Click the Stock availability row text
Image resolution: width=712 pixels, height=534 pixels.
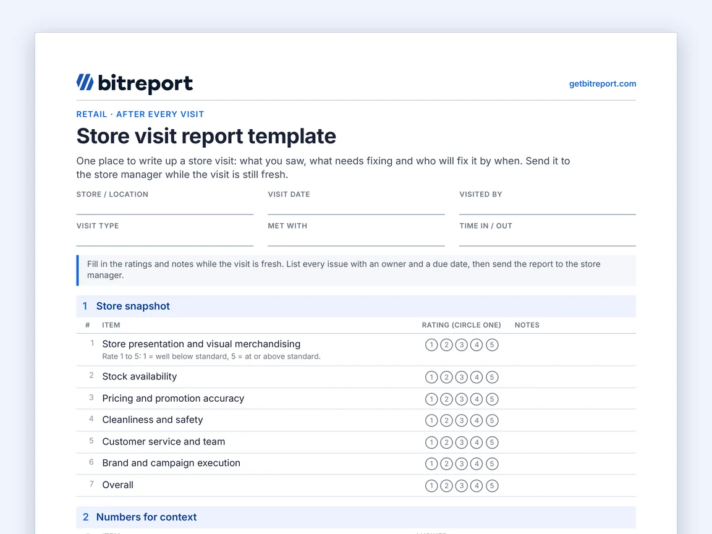tap(140, 376)
